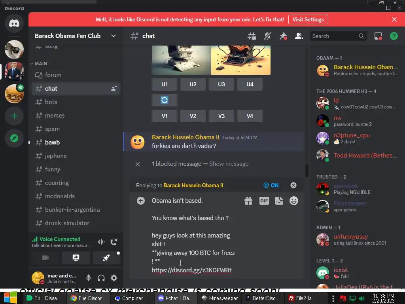Open the bunker-in-argentina channel
This screenshot has height=304, width=405.
coord(76,210)
